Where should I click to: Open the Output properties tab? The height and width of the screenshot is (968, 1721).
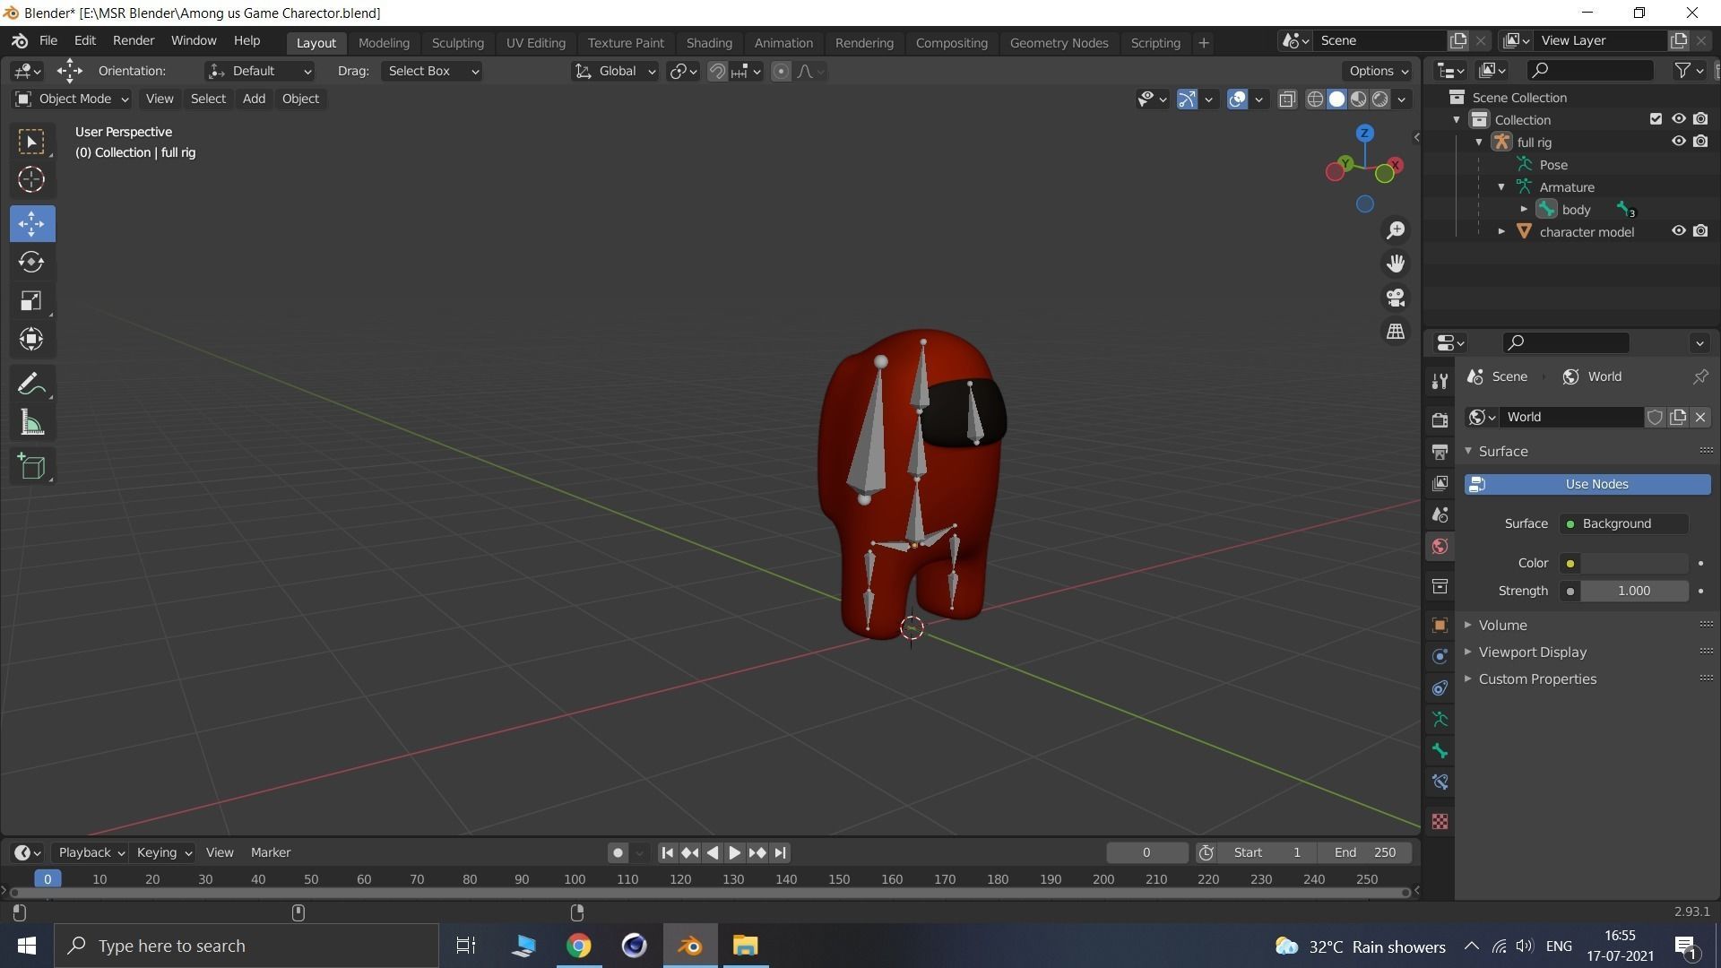tap(1440, 452)
